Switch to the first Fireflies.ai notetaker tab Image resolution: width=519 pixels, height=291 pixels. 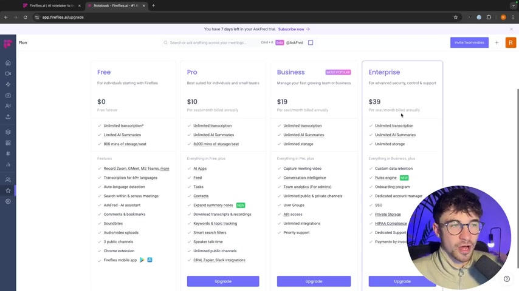click(51, 5)
